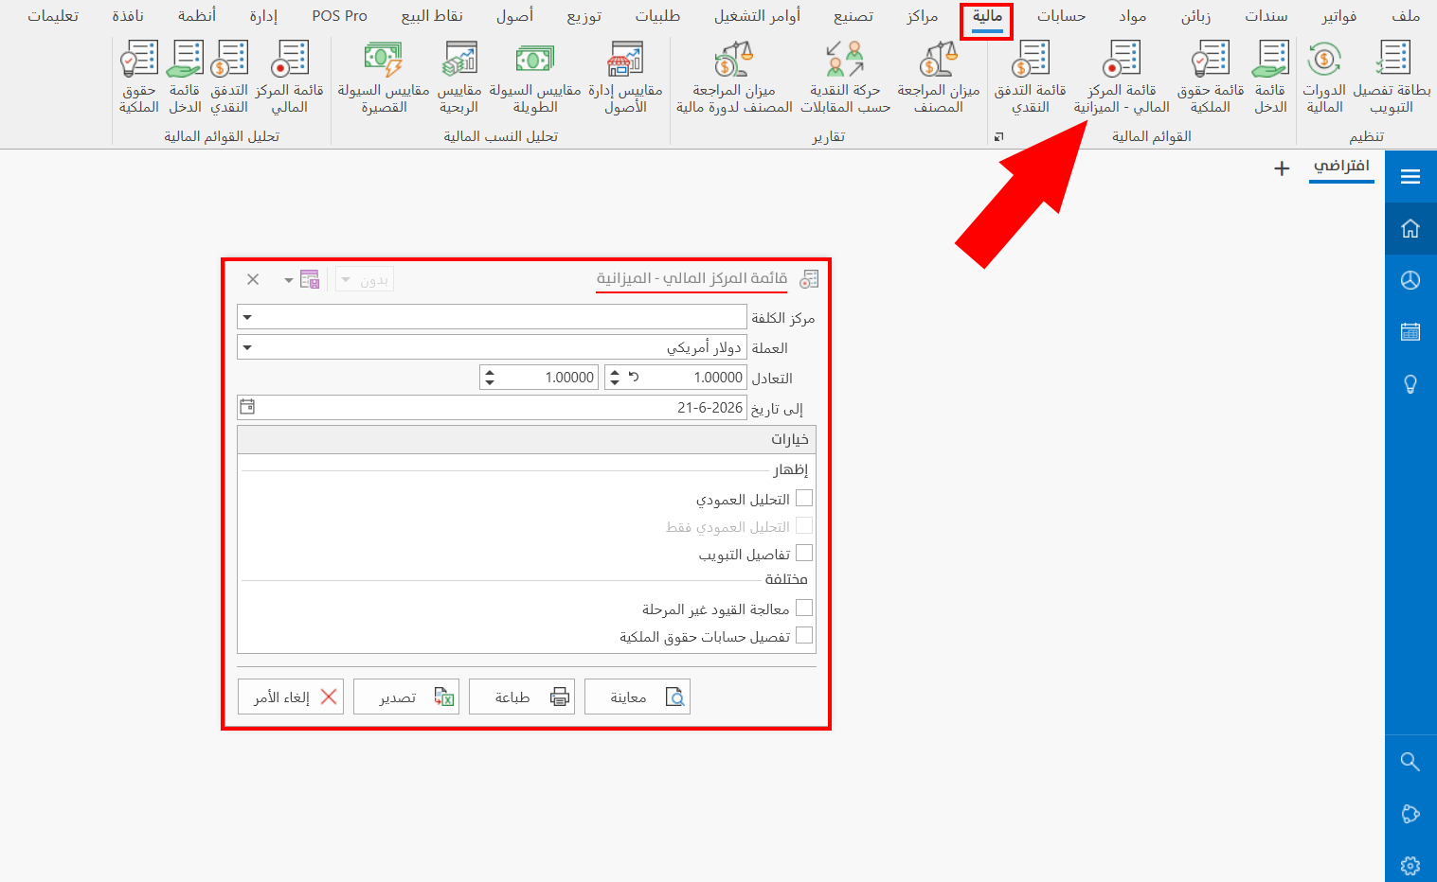This screenshot has width=1437, height=882.
Task: Click stepper on left التعادل value
Action: (490, 377)
